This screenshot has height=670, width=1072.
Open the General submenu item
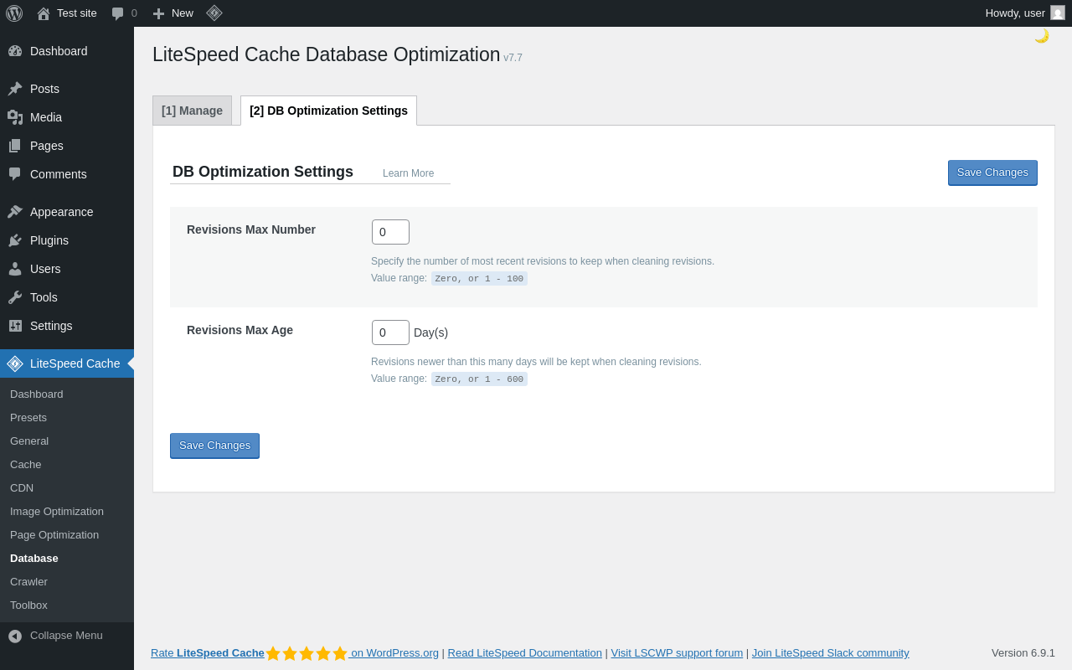click(67, 441)
